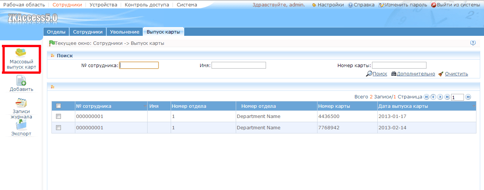
Task: Click the Экспорт export folder icon
Action: click(x=21, y=125)
